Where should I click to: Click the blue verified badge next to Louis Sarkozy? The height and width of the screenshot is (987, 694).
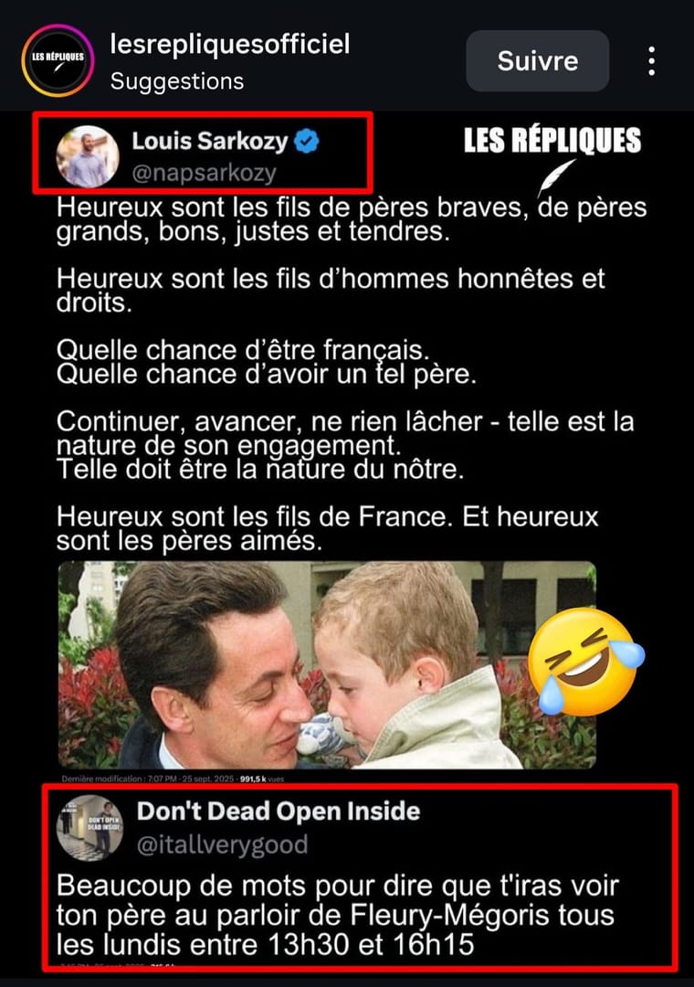(307, 141)
